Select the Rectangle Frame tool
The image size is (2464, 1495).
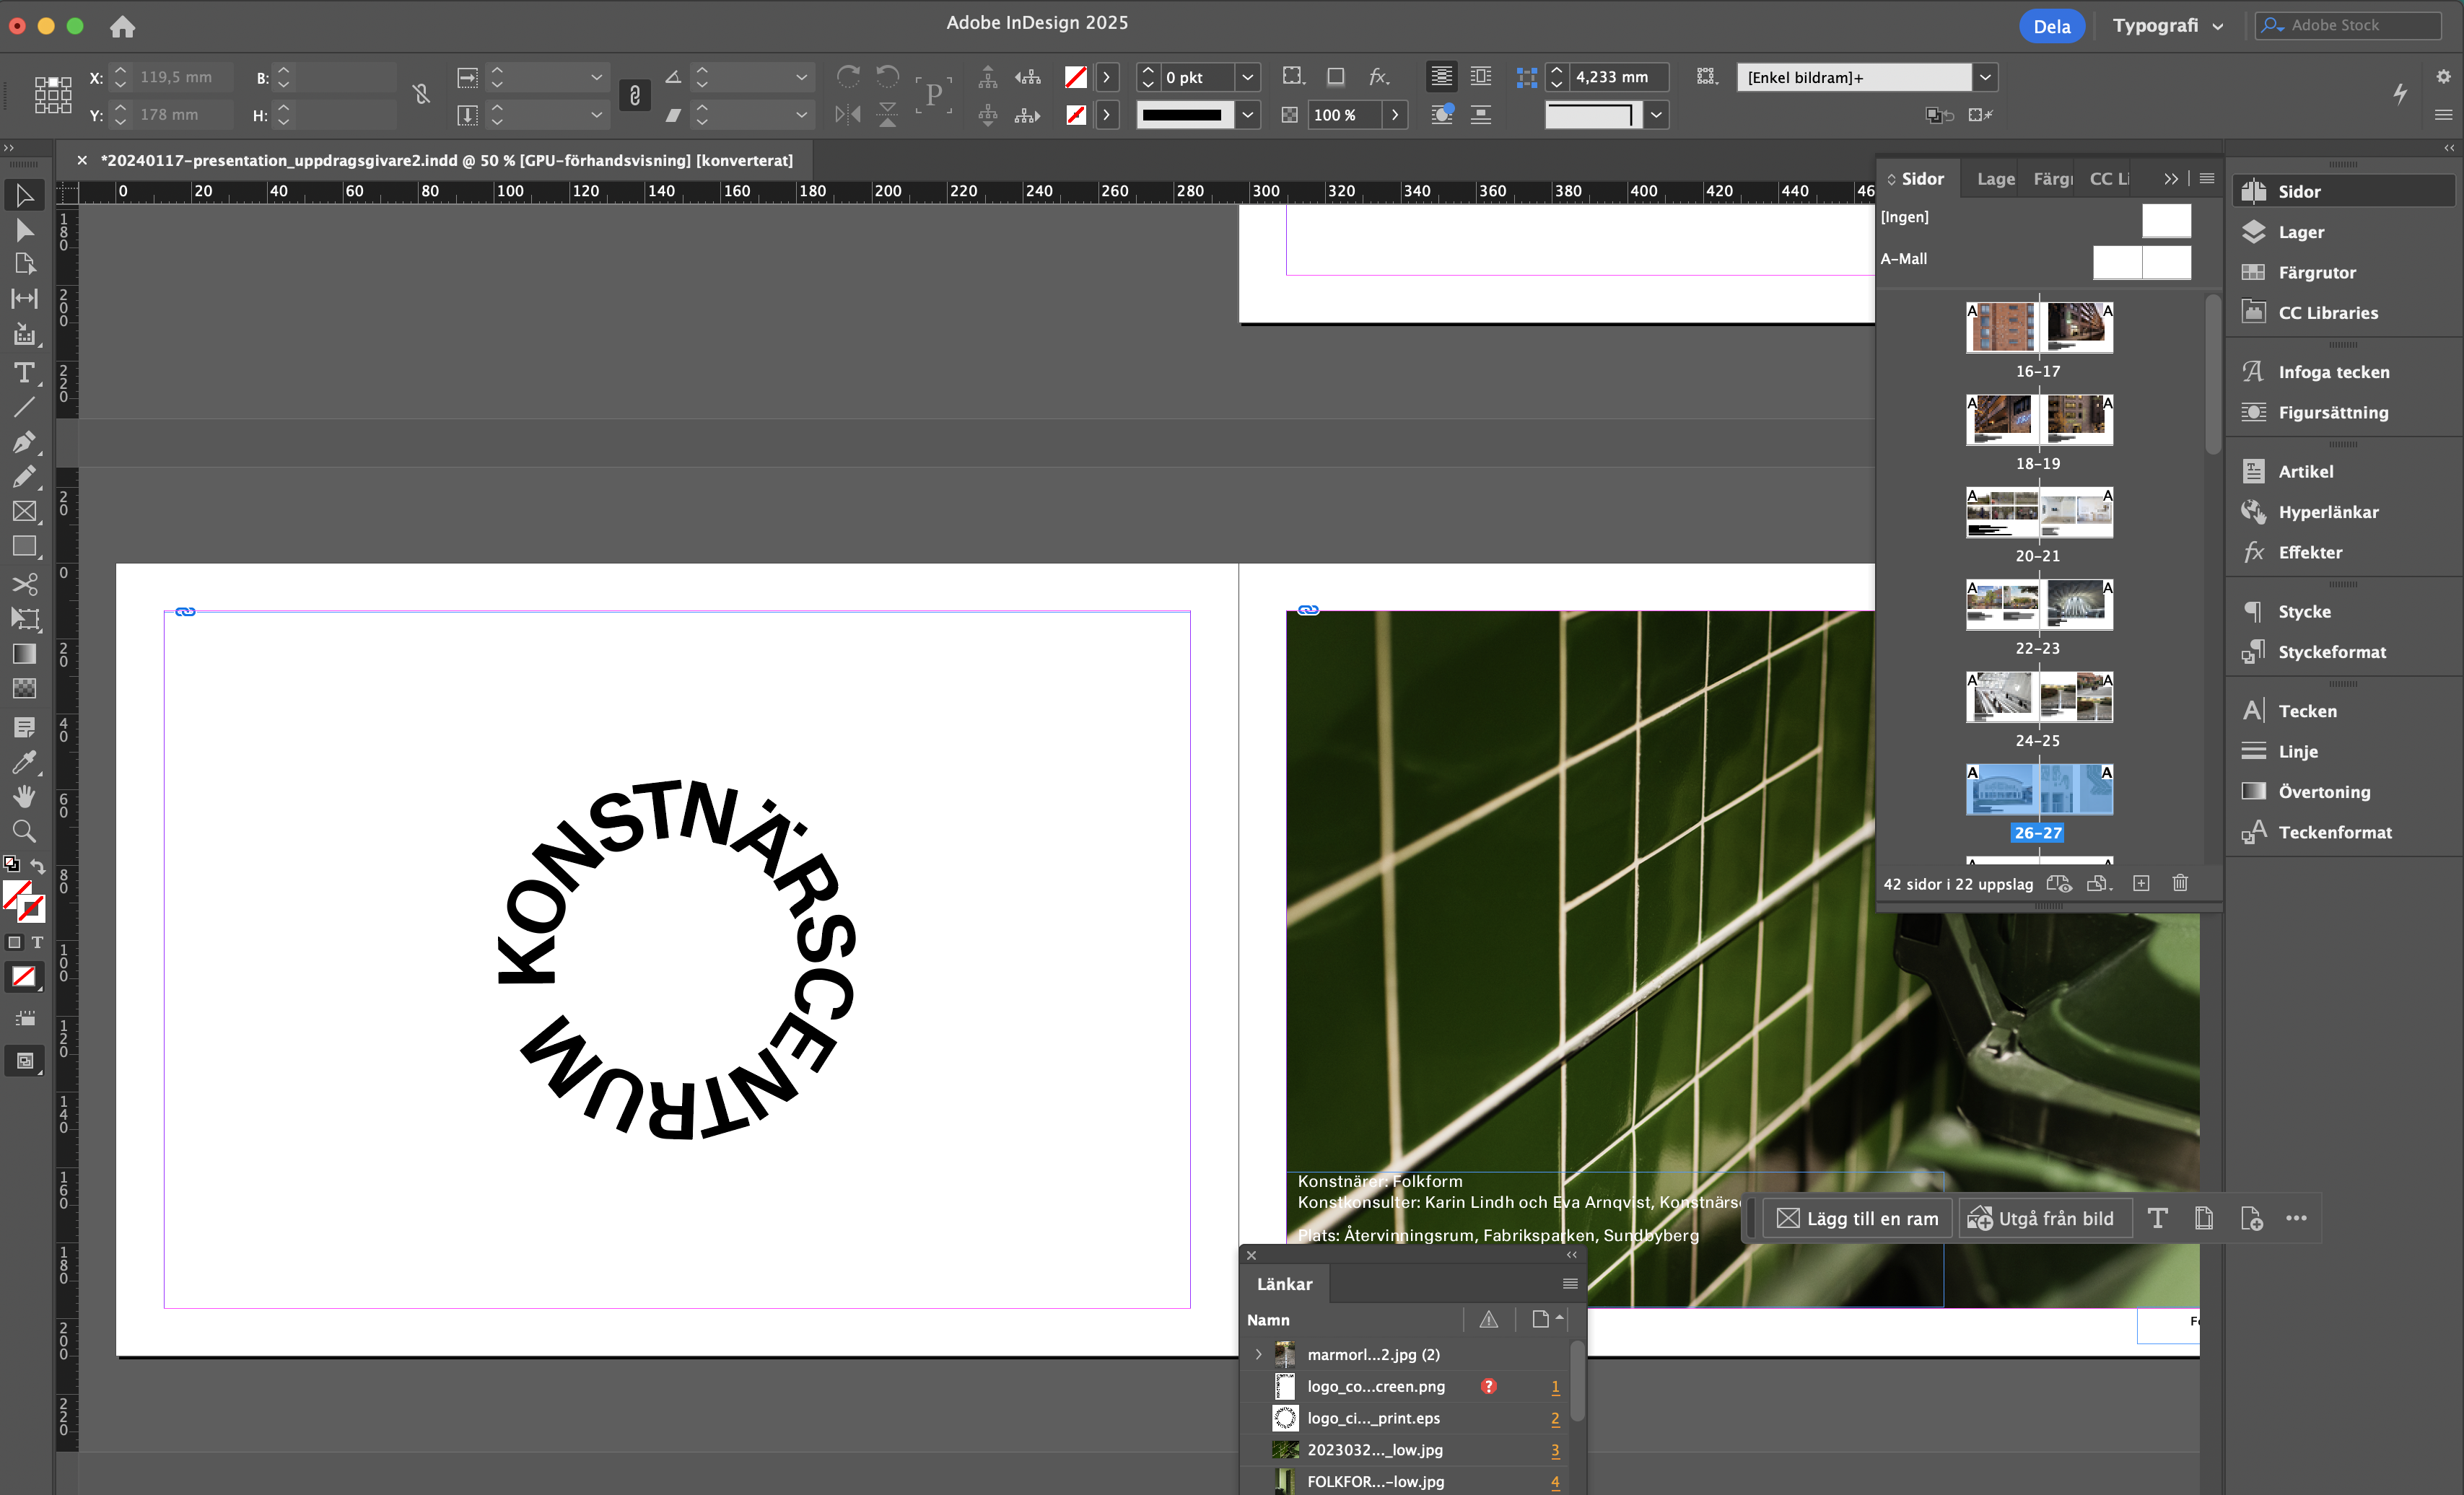pyautogui.click(x=24, y=511)
